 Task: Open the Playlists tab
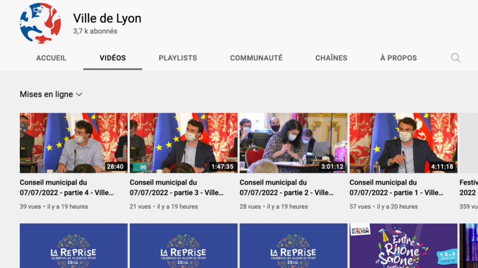[x=177, y=58]
